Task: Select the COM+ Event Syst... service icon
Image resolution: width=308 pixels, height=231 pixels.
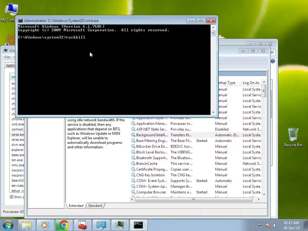Action: pos(133,180)
